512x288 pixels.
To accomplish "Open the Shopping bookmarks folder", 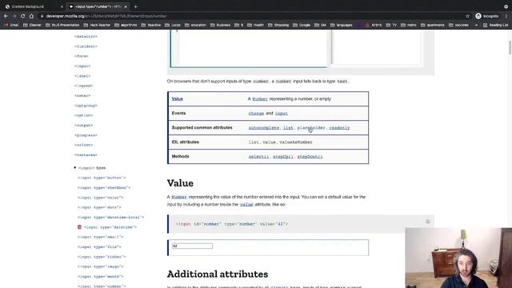I will pyautogui.click(x=278, y=25).
